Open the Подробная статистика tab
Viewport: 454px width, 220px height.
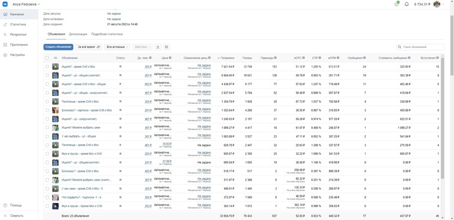point(107,34)
